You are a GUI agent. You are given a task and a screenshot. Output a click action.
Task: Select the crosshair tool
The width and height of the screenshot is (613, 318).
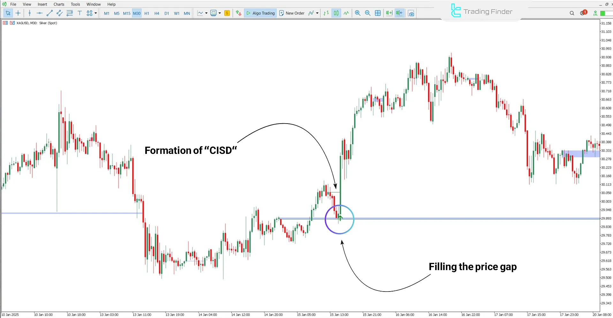point(18,13)
